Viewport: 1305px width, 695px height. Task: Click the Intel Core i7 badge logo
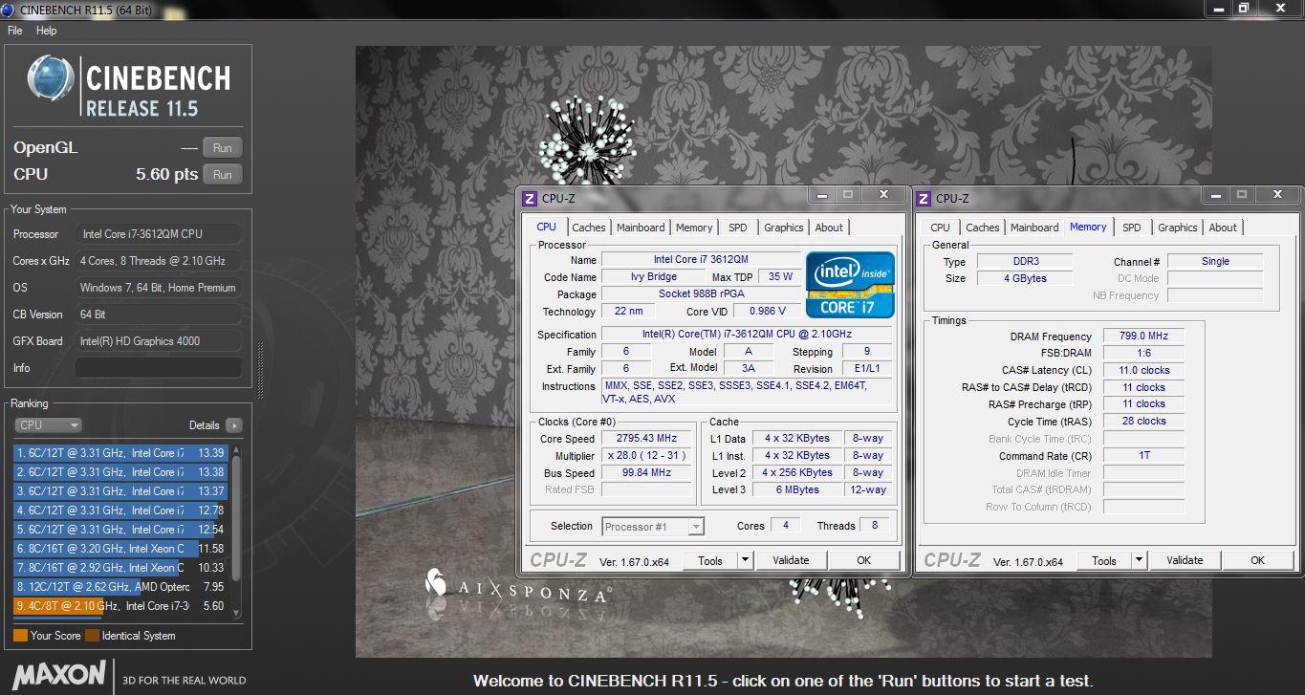click(x=850, y=285)
